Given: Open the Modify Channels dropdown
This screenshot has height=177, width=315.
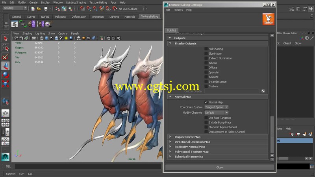Looking at the screenshot, I should (x=216, y=112).
